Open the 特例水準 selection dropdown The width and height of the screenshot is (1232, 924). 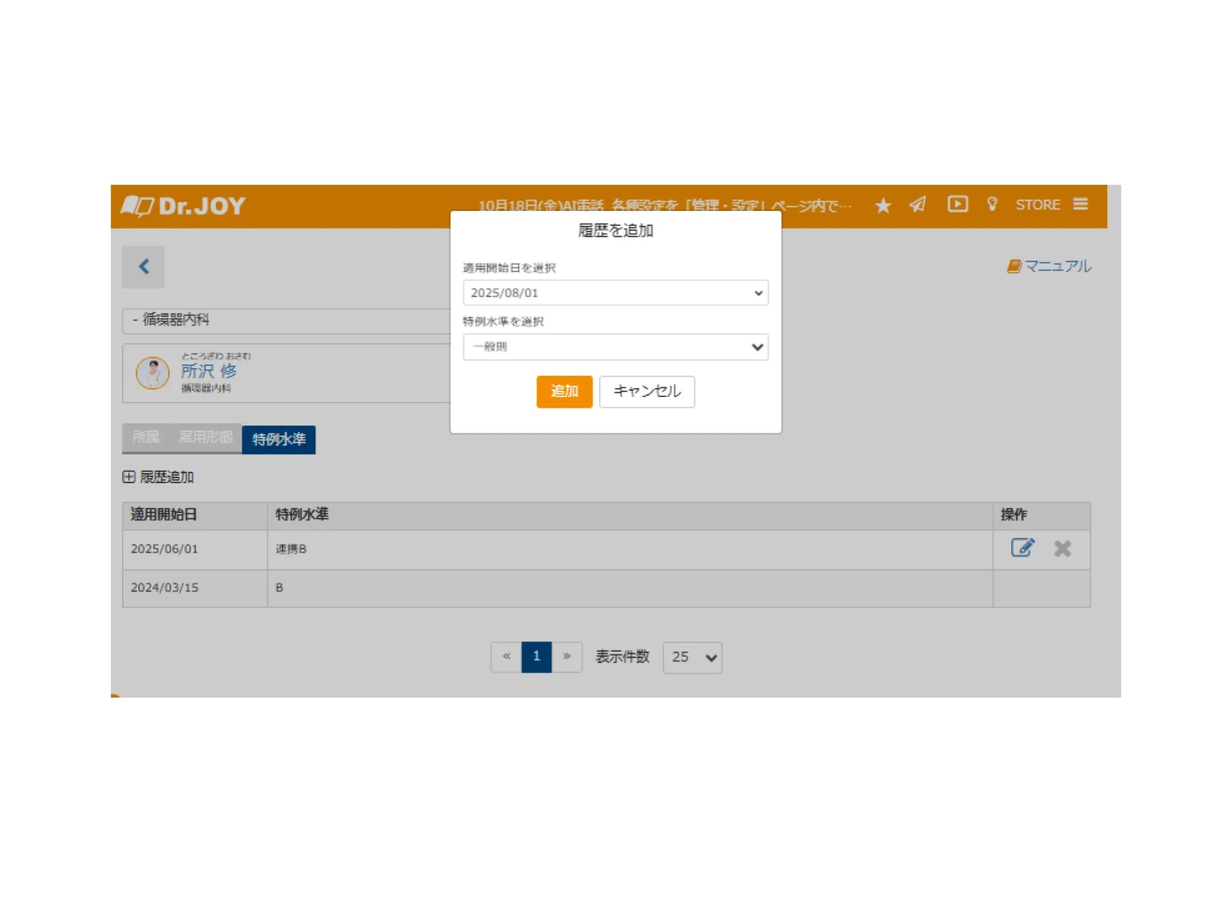(x=615, y=347)
